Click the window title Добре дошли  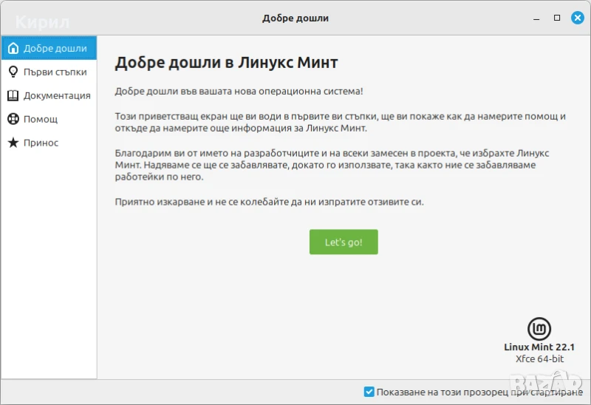(x=295, y=18)
